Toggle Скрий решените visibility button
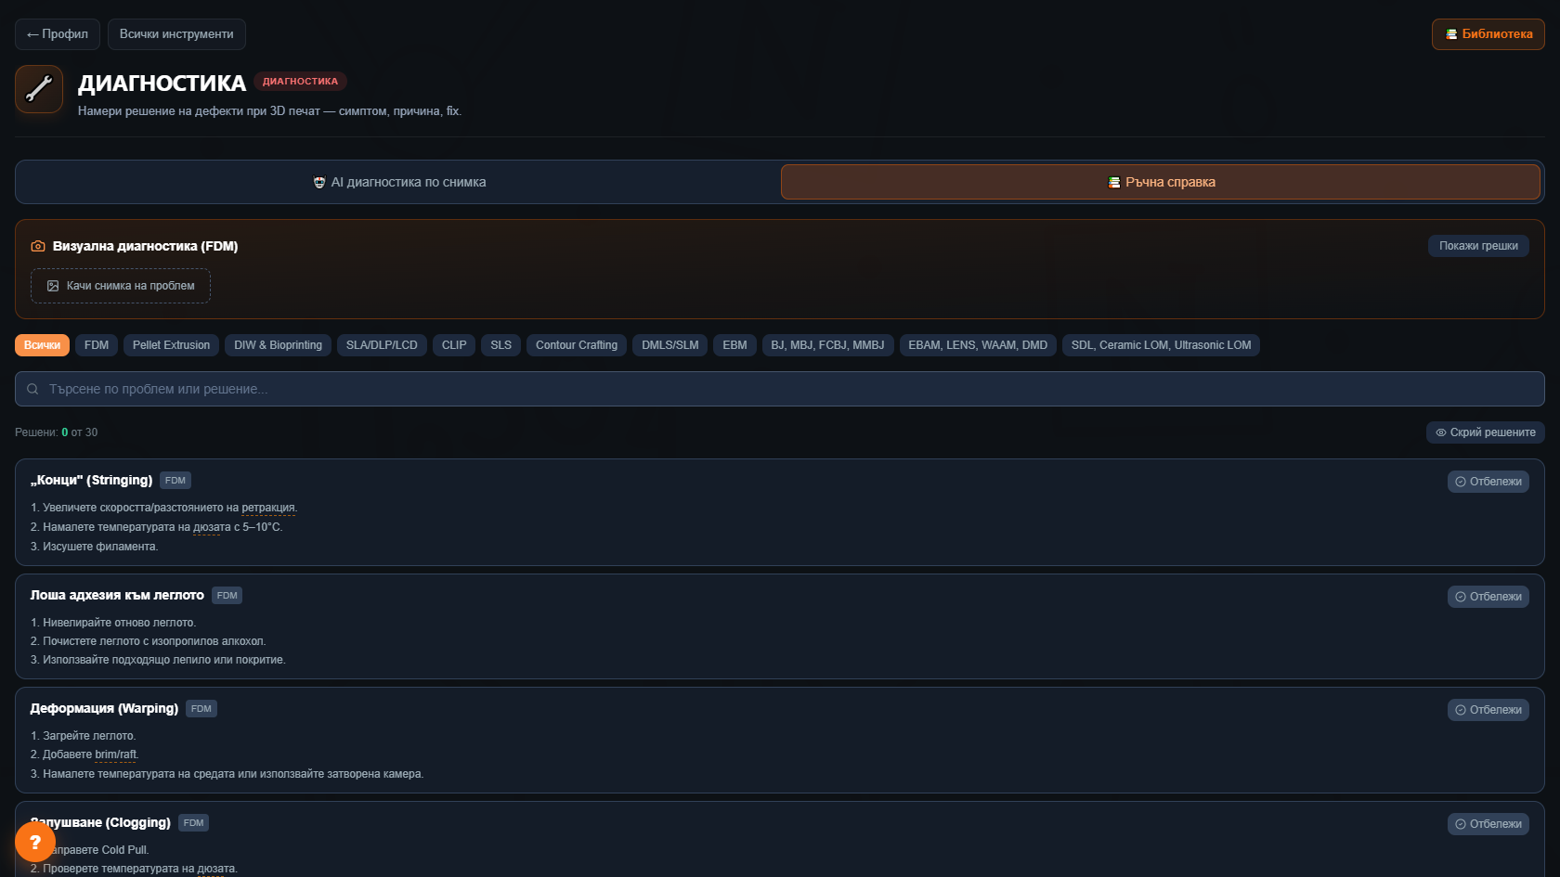 tap(1486, 432)
